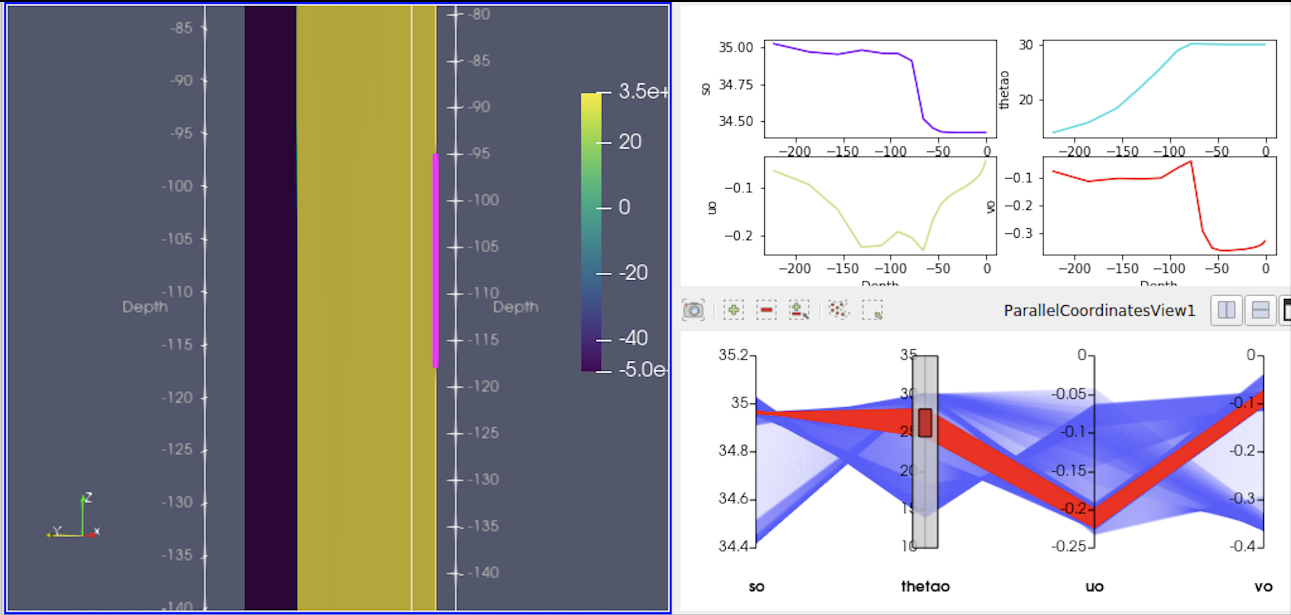Click the red selection box on thetao axis
Screen dimensions: 1291x615
pyautogui.click(x=925, y=423)
